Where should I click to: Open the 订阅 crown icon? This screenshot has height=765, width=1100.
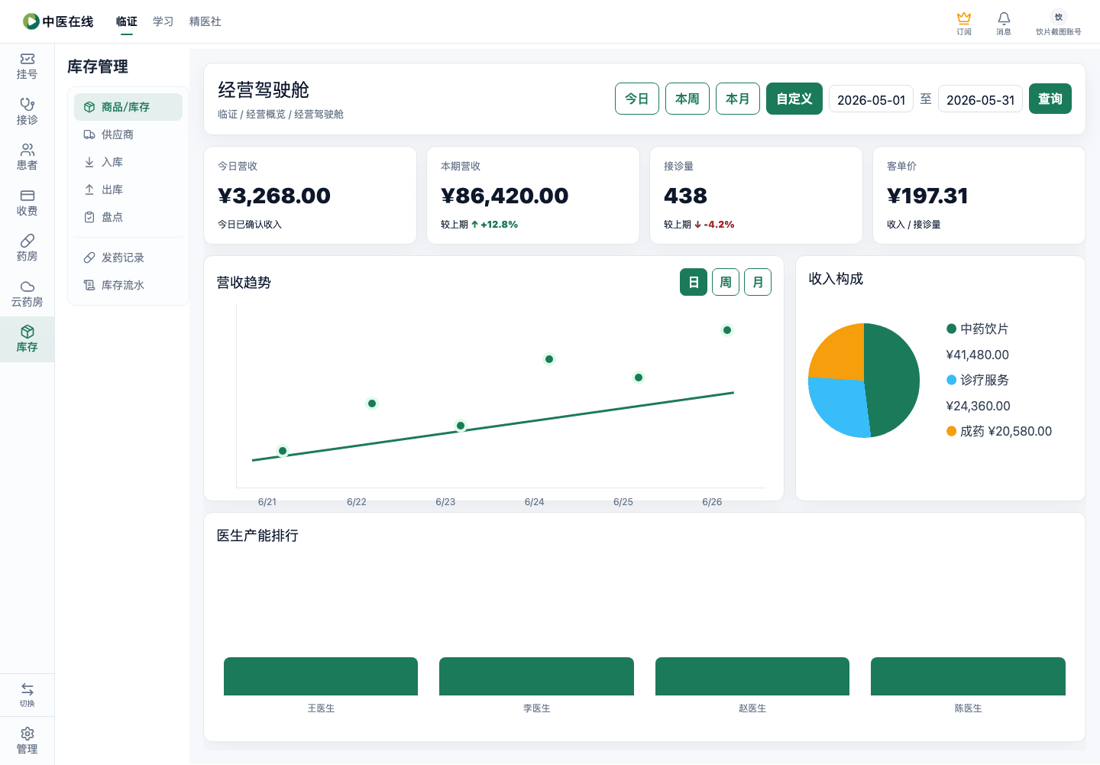click(964, 18)
